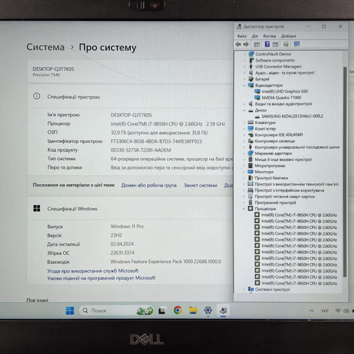Collapse the Диски category
Screen dimensions: 354x354
click(x=244, y=110)
